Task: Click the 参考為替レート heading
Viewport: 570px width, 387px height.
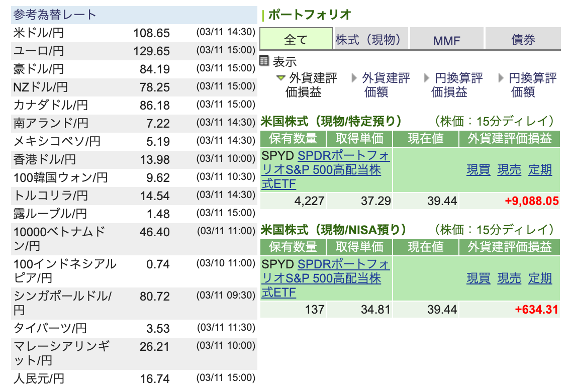Action: [x=55, y=15]
